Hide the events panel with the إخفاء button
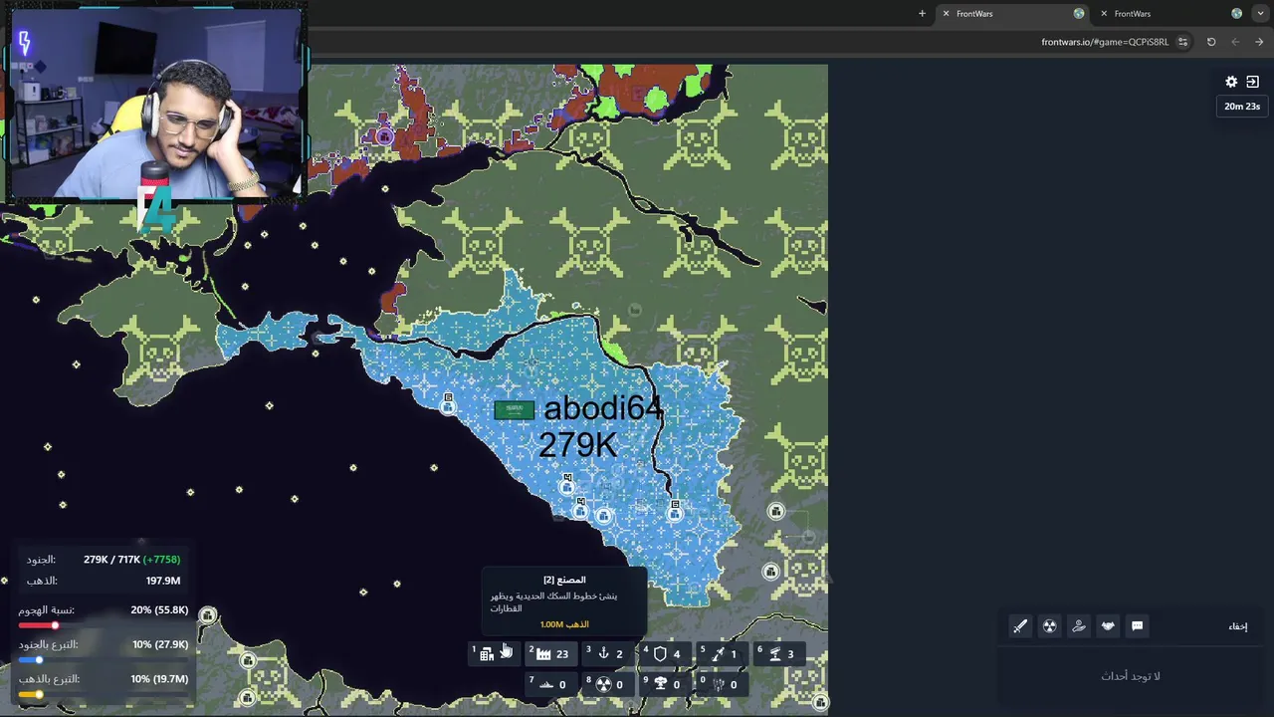Screen dimensions: 1274x717 tap(1238, 626)
